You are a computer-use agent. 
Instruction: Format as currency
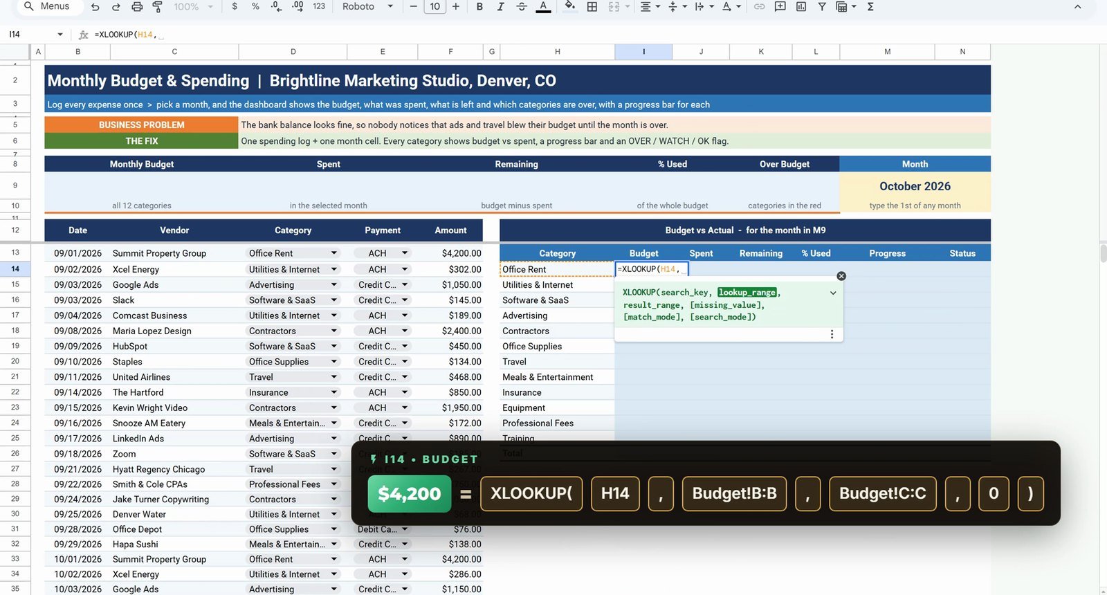(235, 7)
